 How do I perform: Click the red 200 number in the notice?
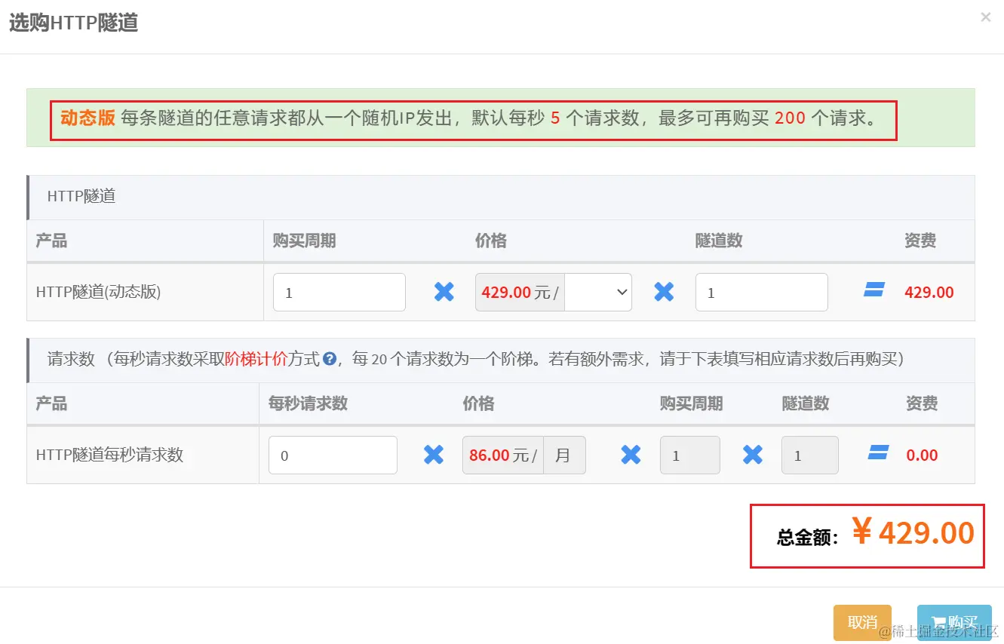point(790,118)
